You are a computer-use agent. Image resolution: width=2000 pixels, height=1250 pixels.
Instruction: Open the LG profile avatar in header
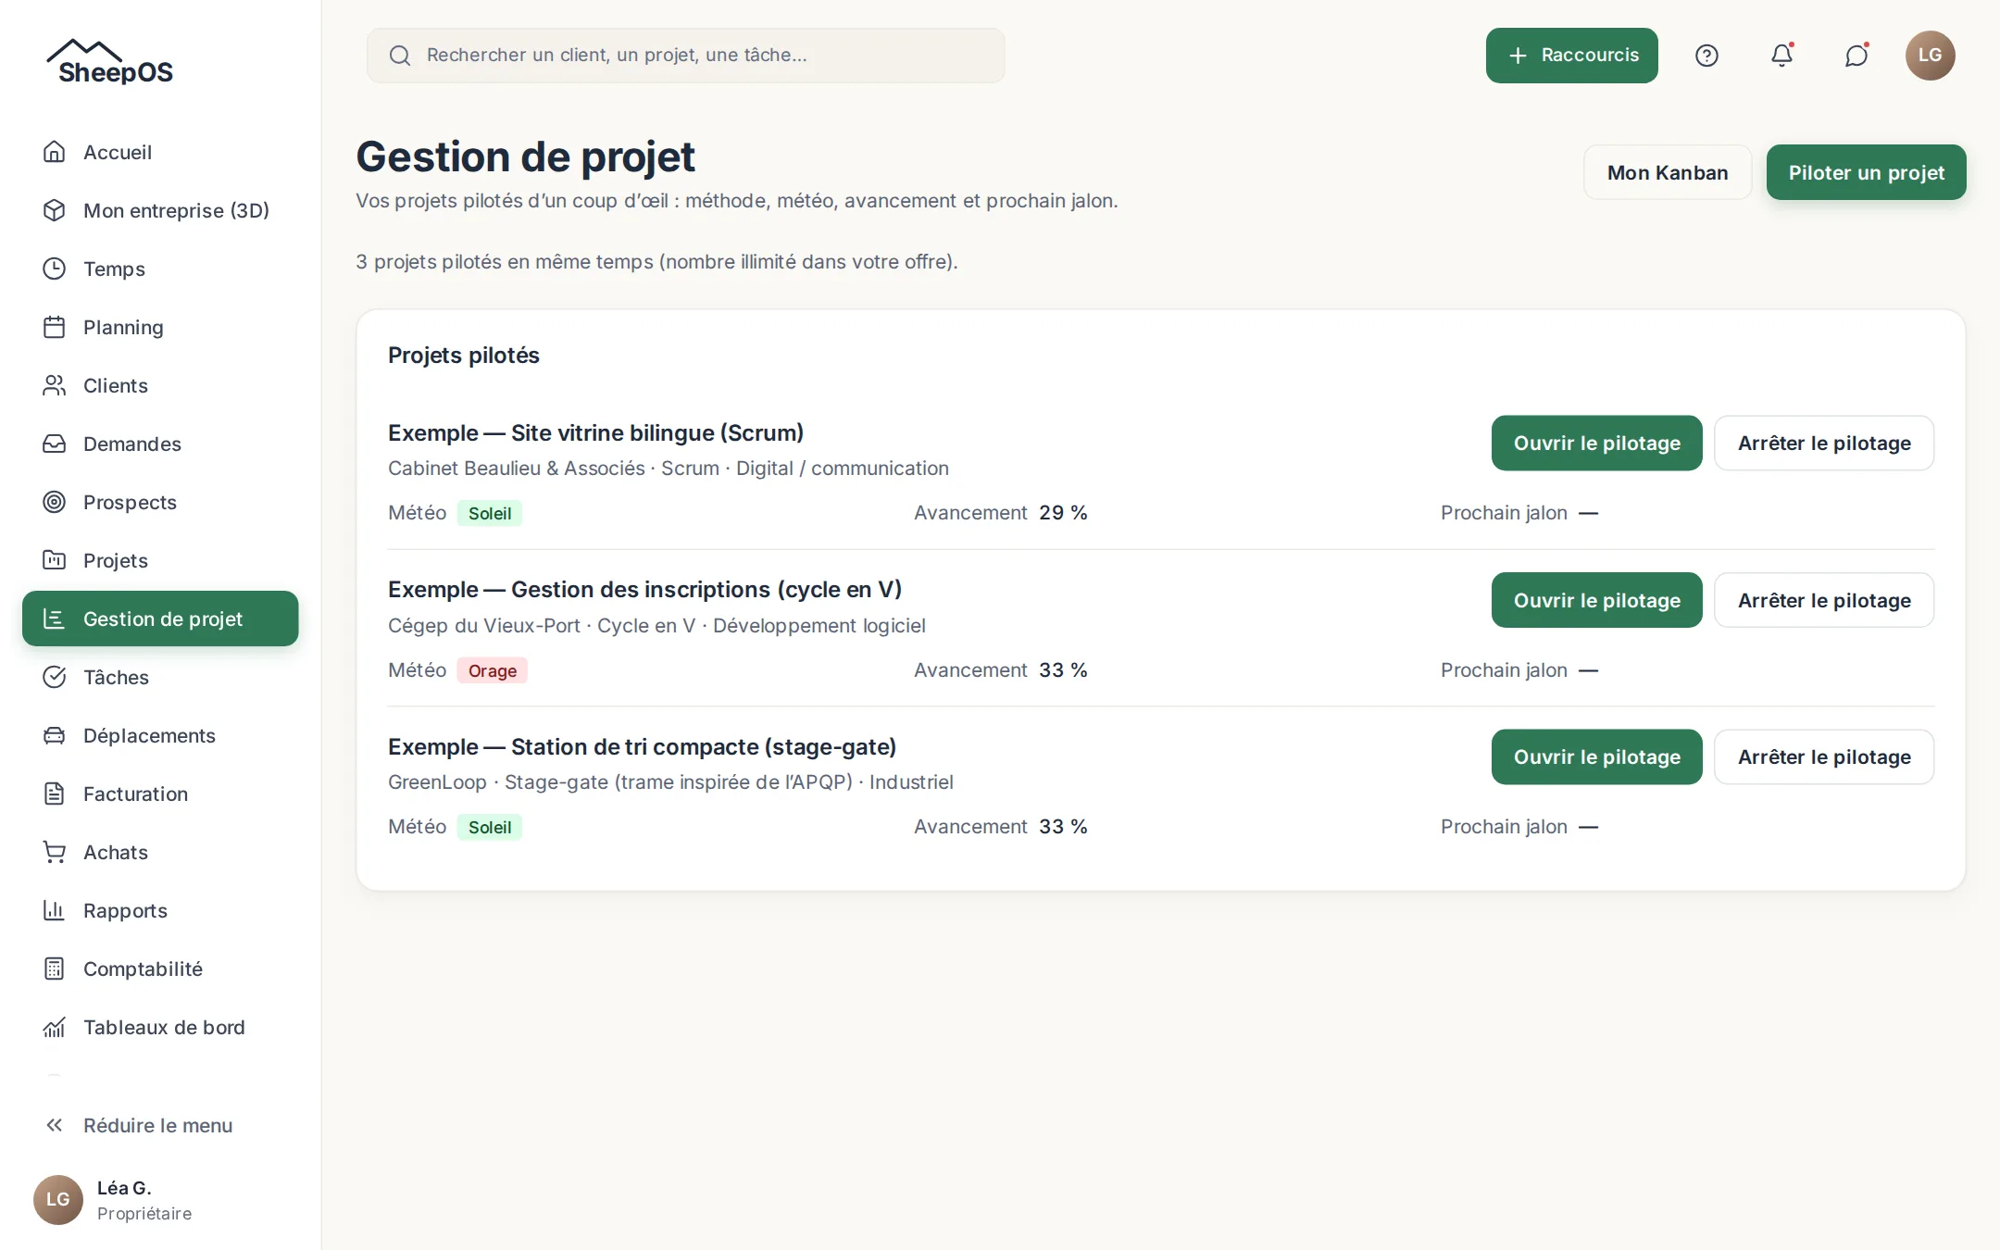(1930, 56)
